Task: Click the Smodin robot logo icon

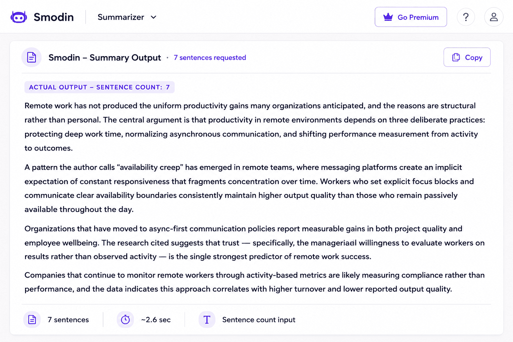Action: pyautogui.click(x=19, y=17)
